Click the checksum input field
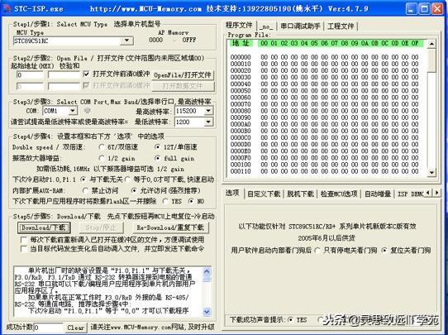Screen dimensions: 448x335 (x=64, y=75)
